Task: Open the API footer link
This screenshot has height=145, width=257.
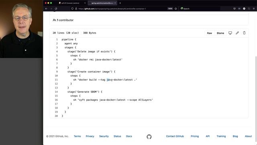Action: 208,136
